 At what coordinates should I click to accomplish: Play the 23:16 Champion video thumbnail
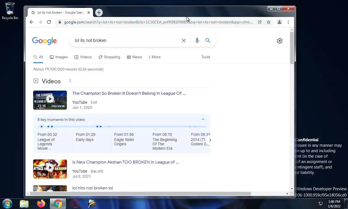tap(50, 100)
